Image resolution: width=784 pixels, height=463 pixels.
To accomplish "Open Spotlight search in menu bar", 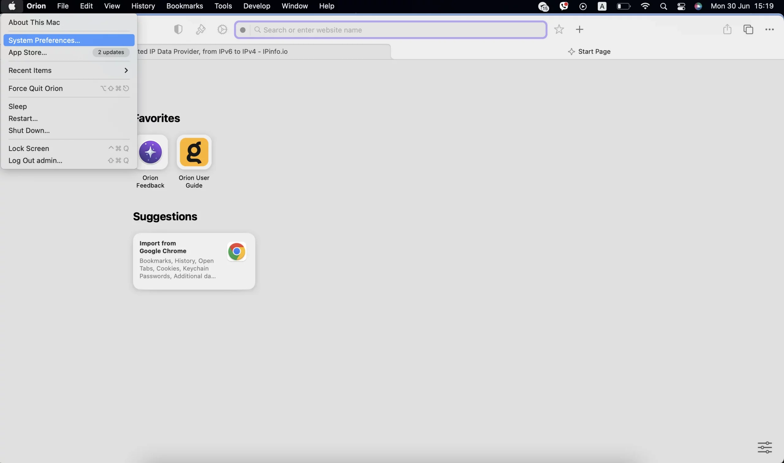I will click(663, 6).
